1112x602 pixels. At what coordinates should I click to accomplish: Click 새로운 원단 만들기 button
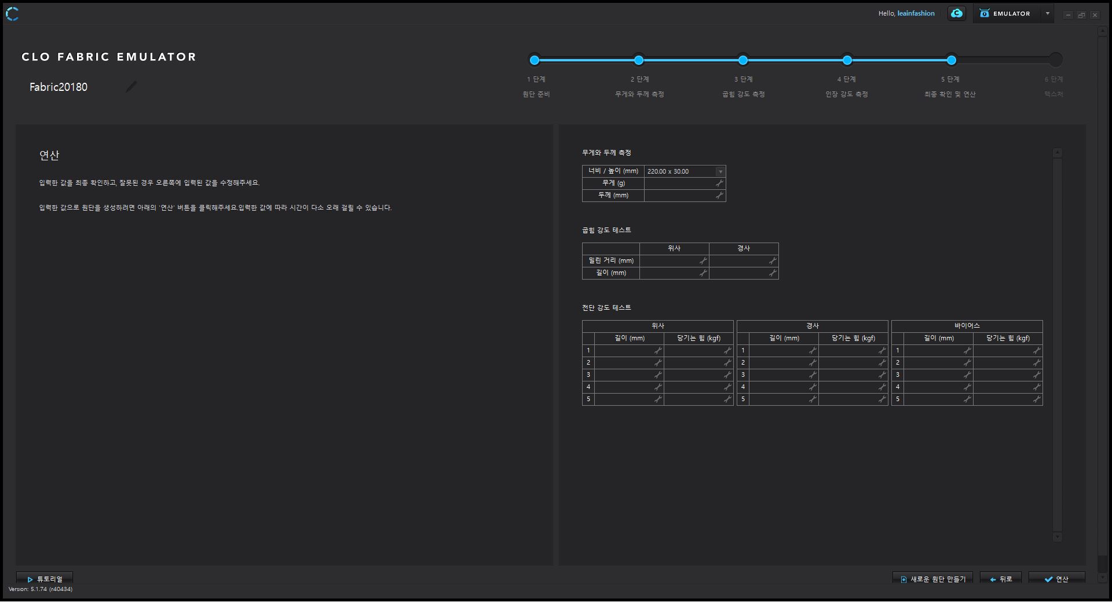click(932, 579)
